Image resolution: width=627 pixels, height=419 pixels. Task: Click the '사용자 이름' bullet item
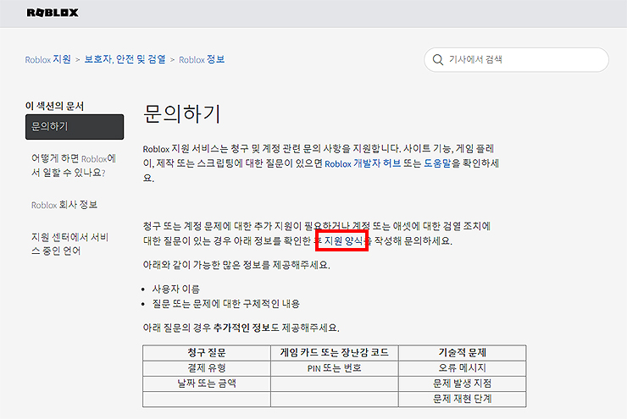pyautogui.click(x=176, y=289)
